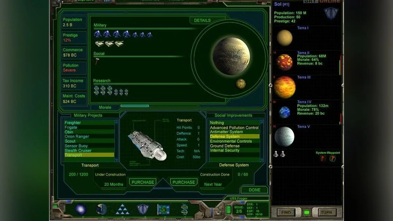Click the civilization emblem in Sol panel
This screenshot has width=393, height=221.
[x=331, y=14]
